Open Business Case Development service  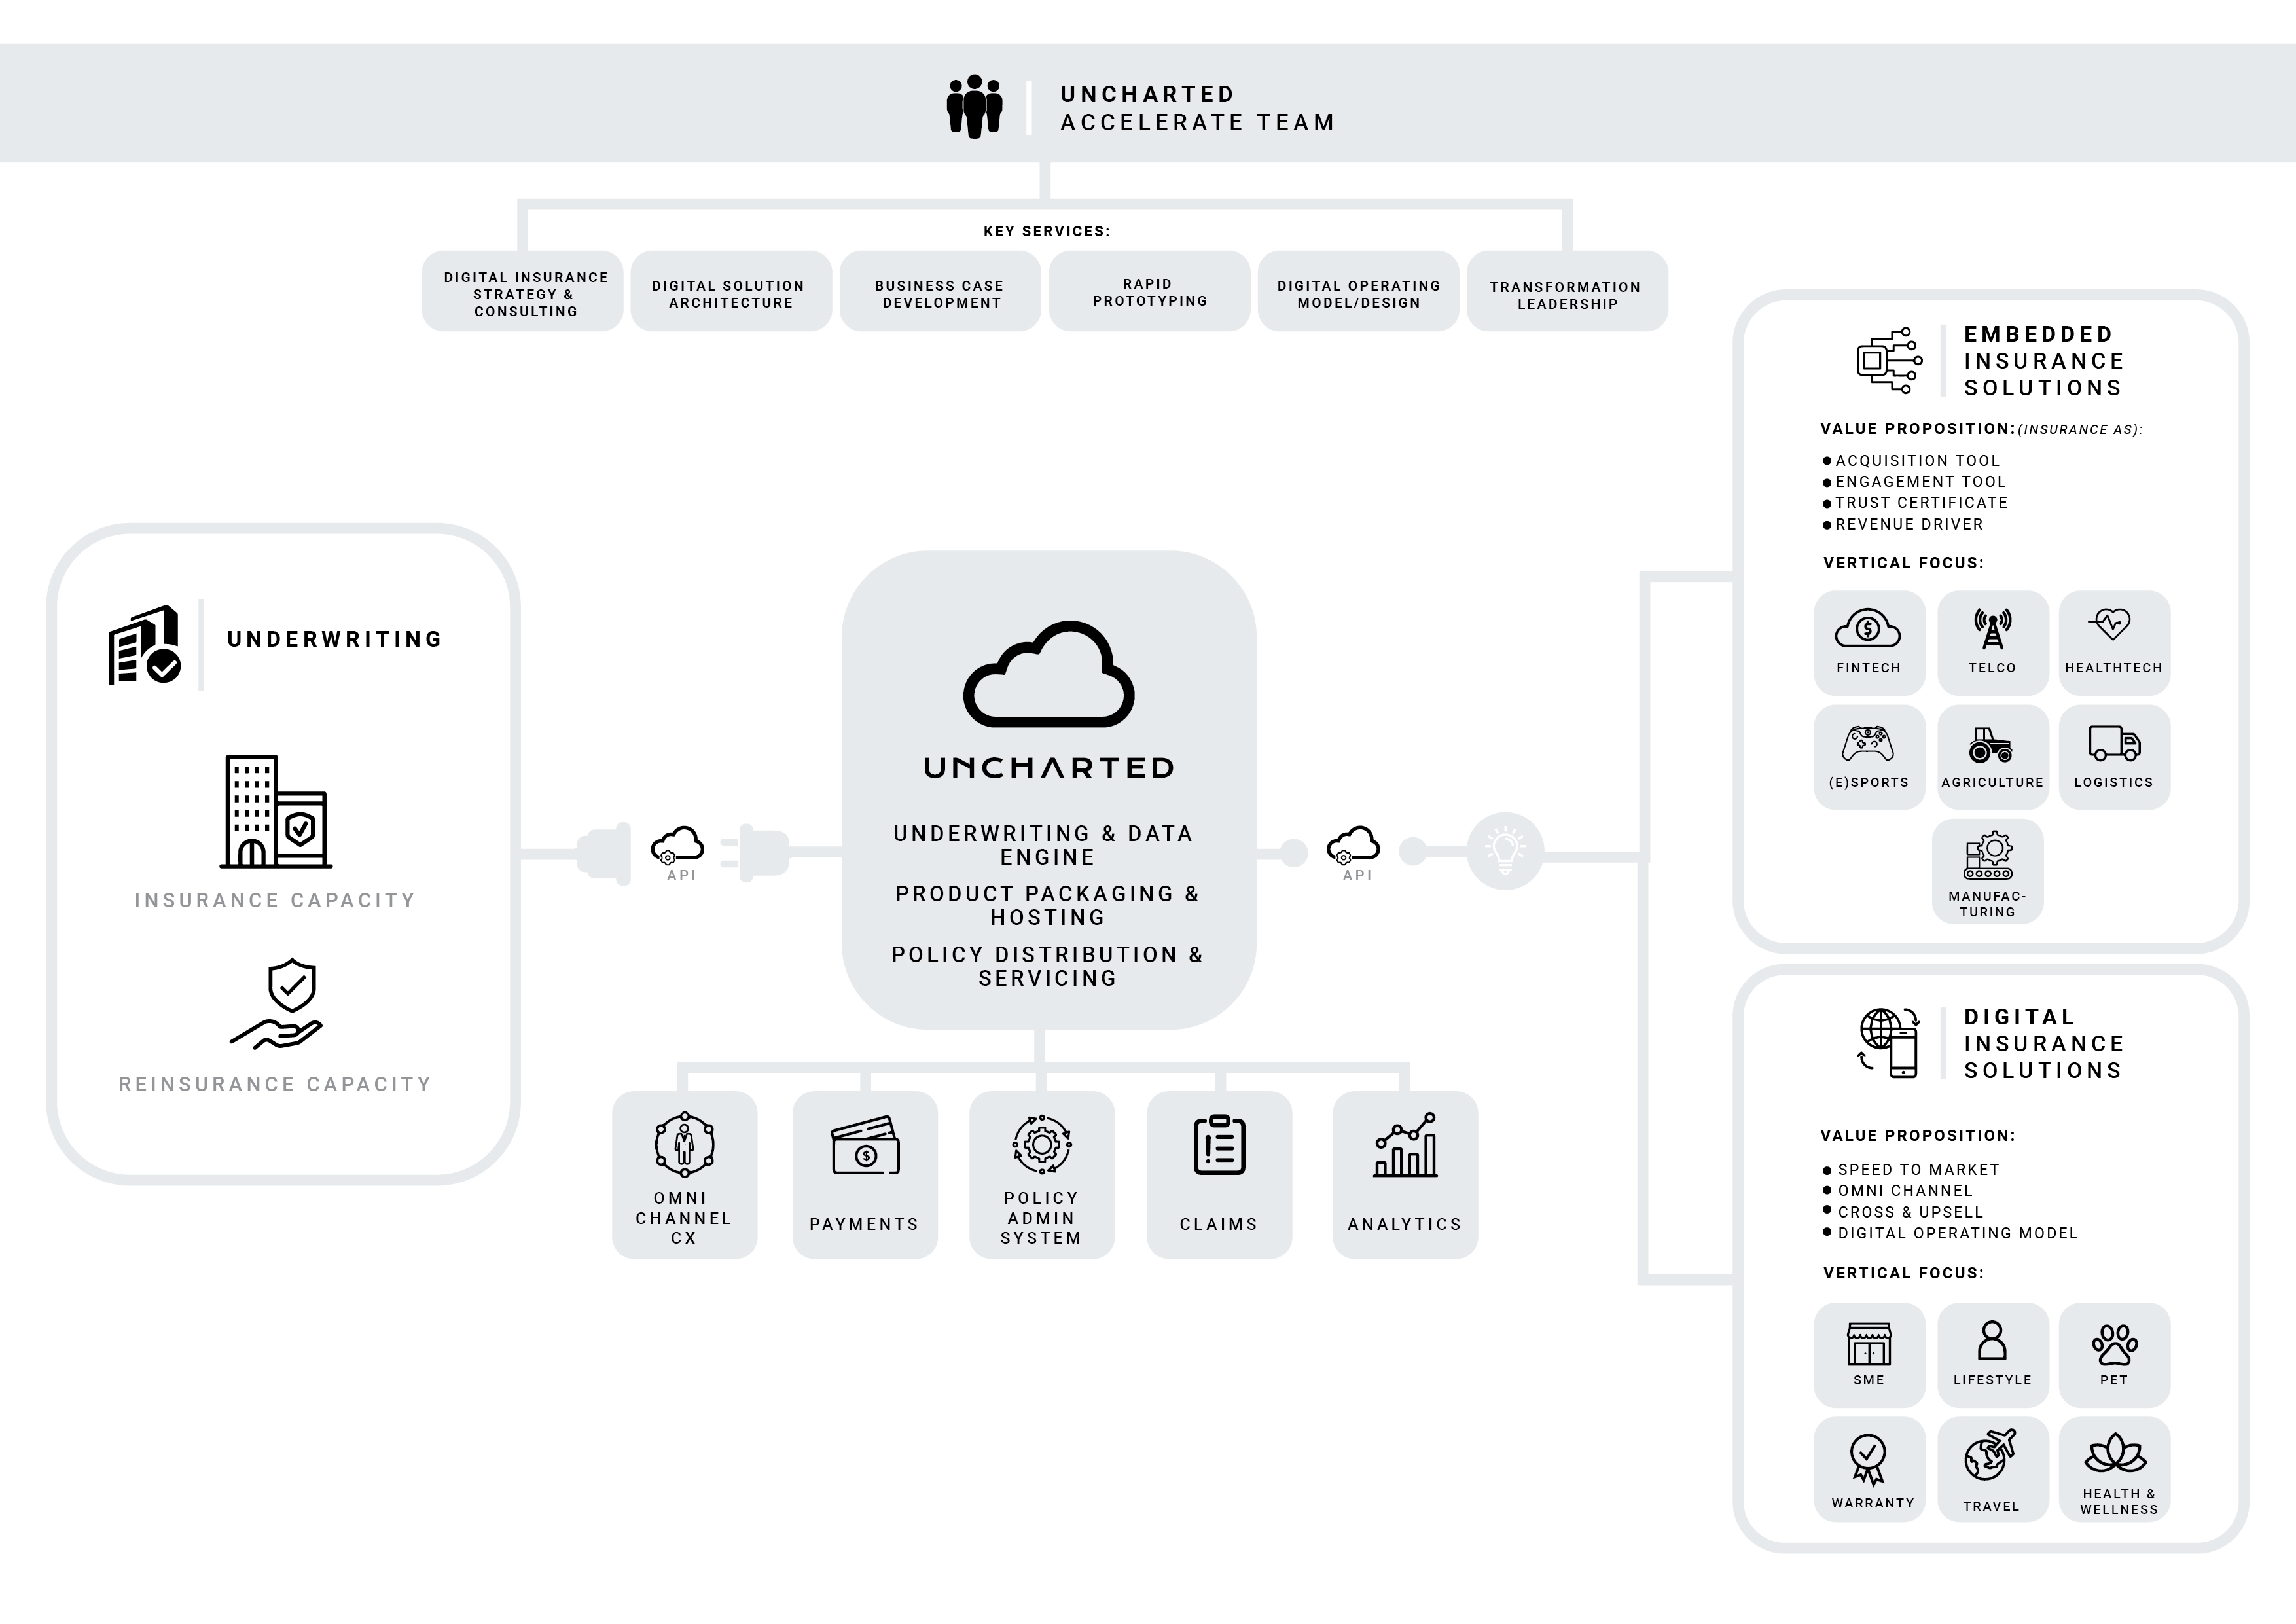click(x=940, y=291)
